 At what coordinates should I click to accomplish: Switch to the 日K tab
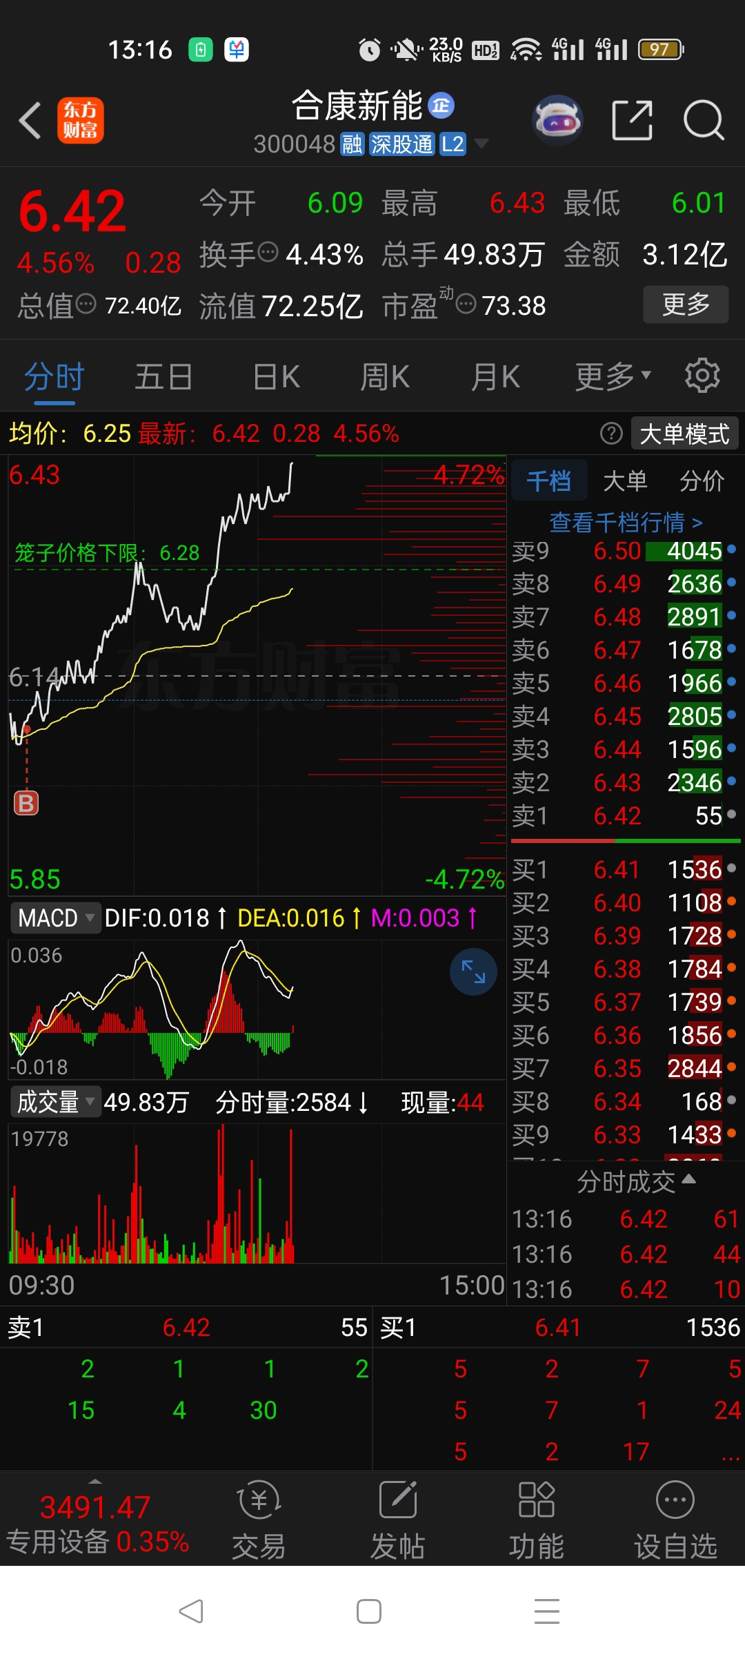coord(276,377)
